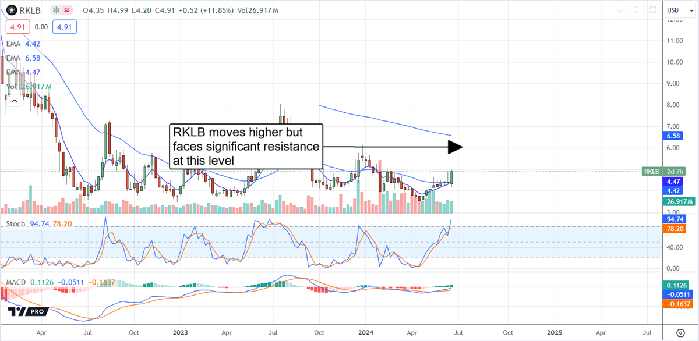
Task: Collapse the legend with the chevron button
Action: coord(14,100)
